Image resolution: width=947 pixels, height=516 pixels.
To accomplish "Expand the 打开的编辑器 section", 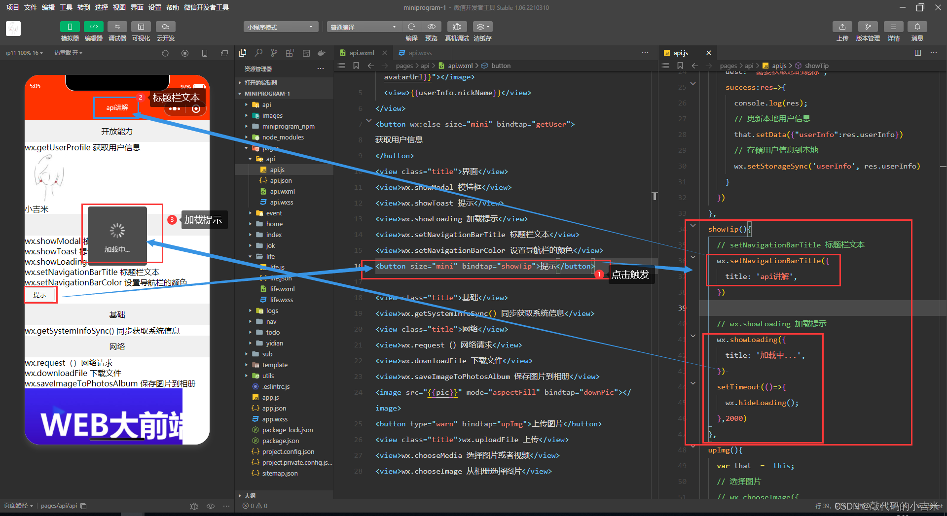I will (285, 83).
